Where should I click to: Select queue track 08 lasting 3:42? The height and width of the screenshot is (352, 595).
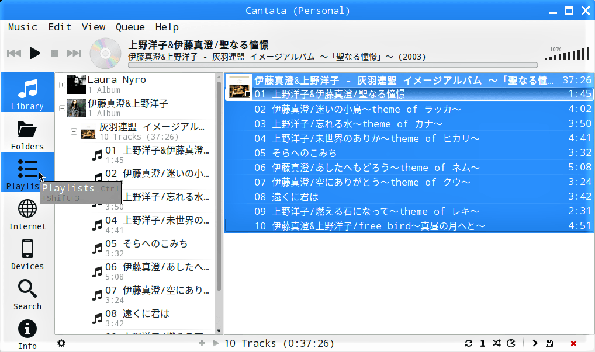pos(409,197)
